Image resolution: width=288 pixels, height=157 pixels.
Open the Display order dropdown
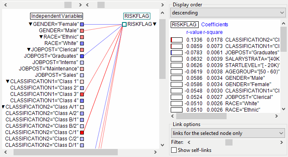228,13
